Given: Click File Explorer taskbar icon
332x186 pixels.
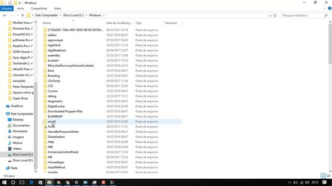Looking at the screenshot, I should (49, 182).
